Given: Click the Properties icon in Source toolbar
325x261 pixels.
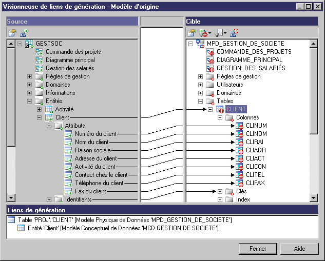Looking at the screenshot, I should (12, 33).
